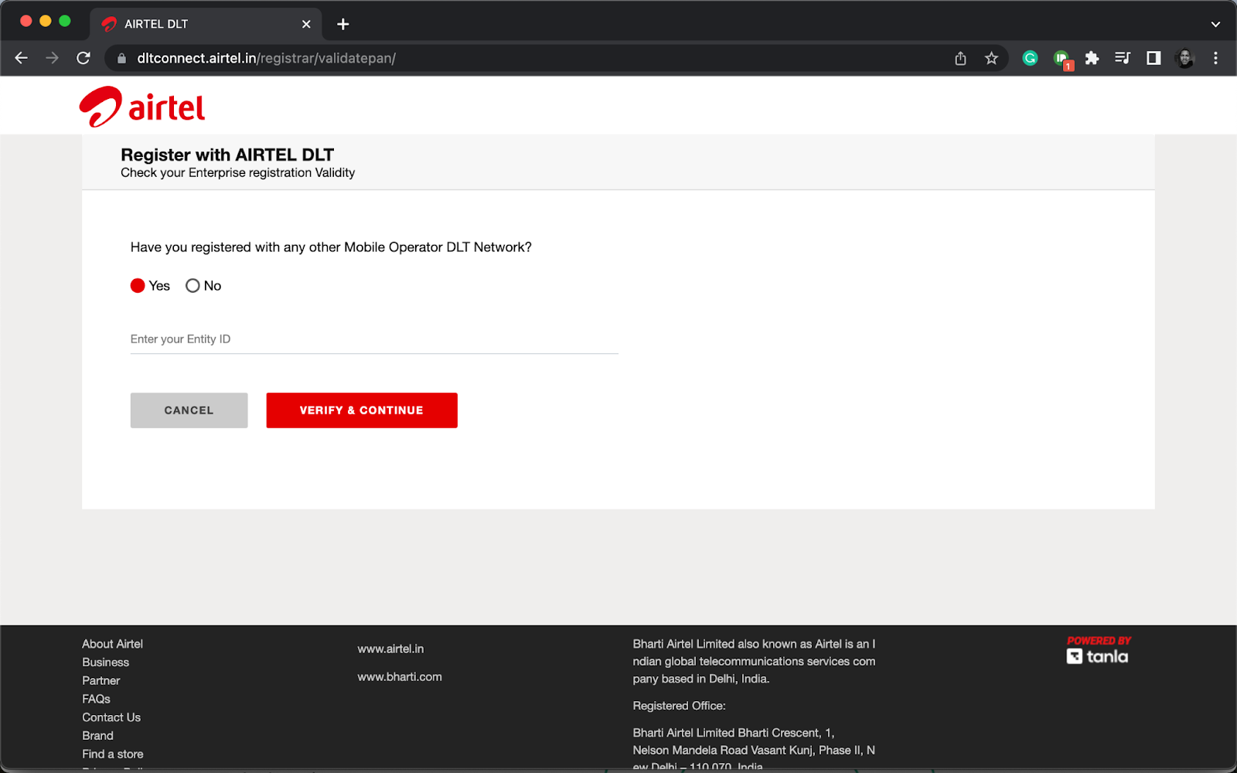Click 'Check your Enterprise registration Validity' text
1237x773 pixels.
pos(238,173)
